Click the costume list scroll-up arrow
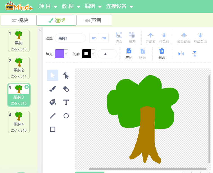The height and width of the screenshot is (173, 213). pos(40,30)
